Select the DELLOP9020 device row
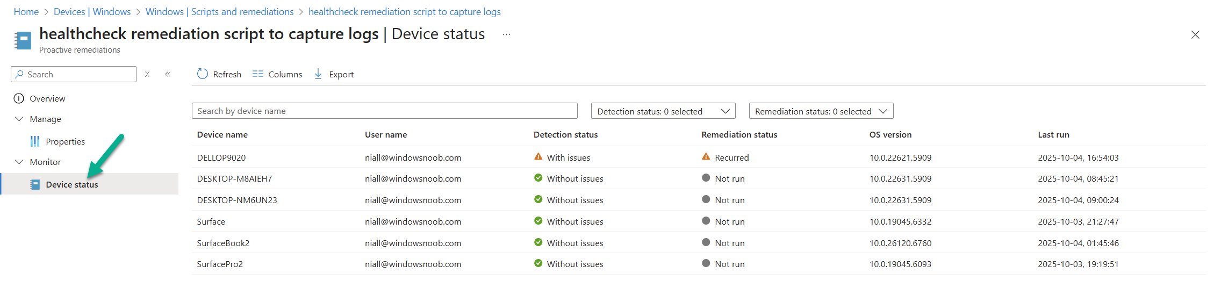Image resolution: width=1214 pixels, height=302 pixels. point(221,157)
